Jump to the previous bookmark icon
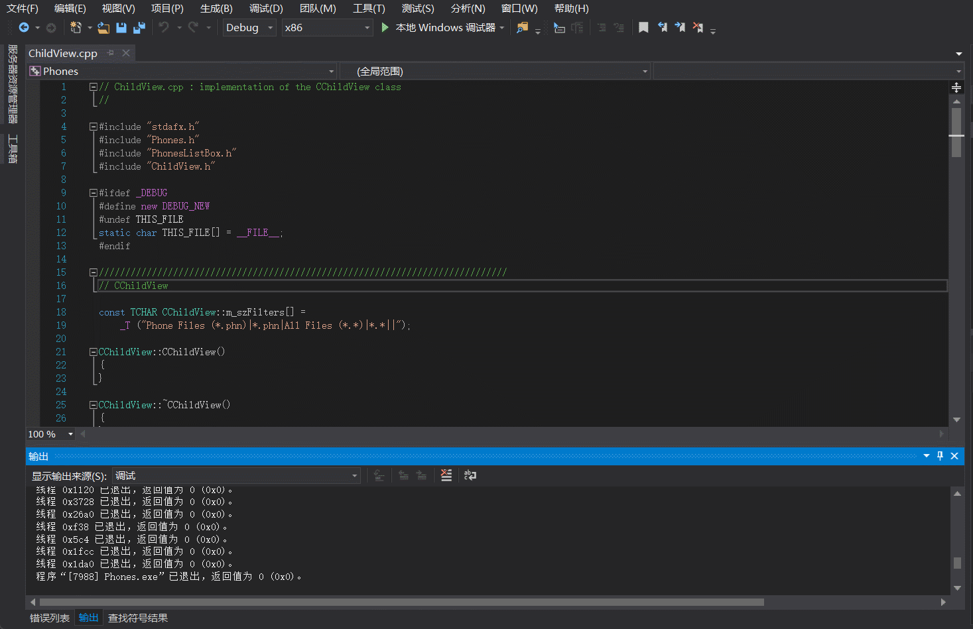 [662, 27]
